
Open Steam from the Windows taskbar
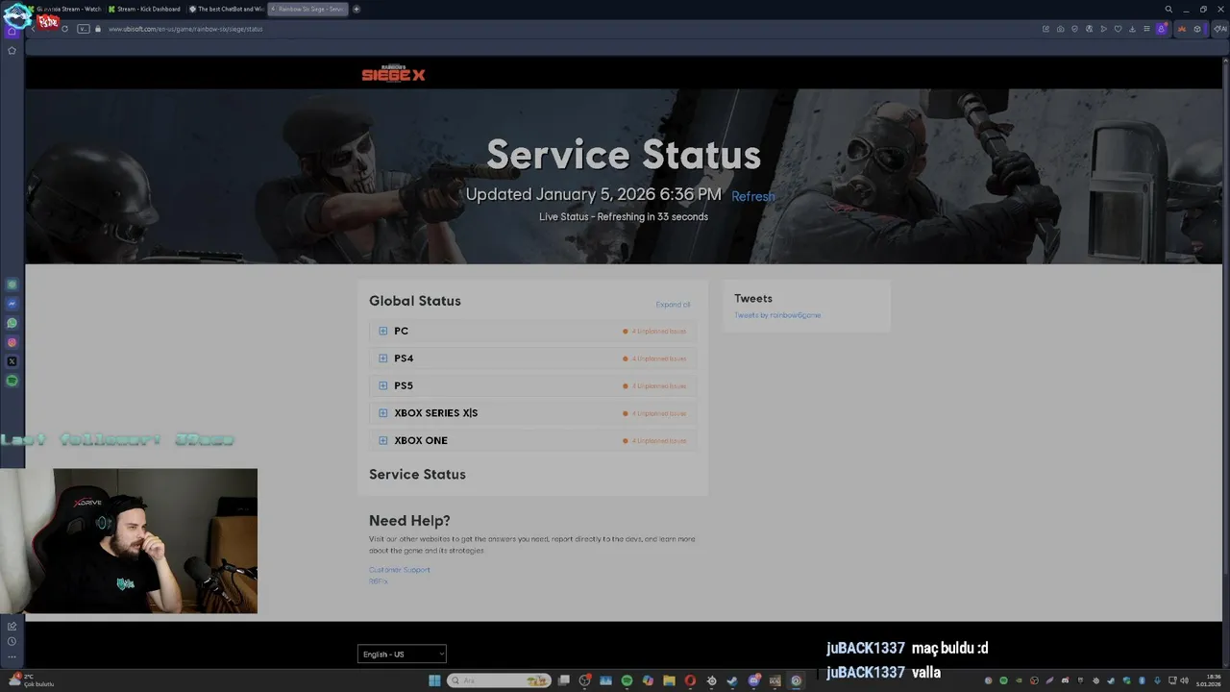731,680
